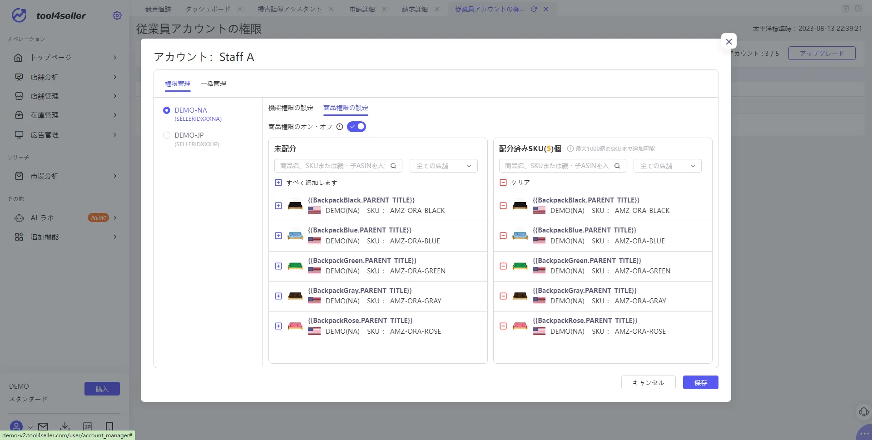872x440 pixels.
Task: Open the settings gear next to the tool4seller logo
Action: point(117,15)
